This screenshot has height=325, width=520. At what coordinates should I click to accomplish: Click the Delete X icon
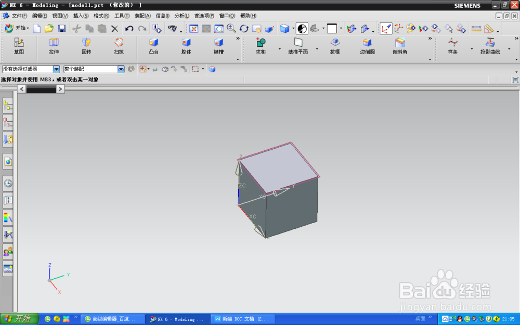click(115, 29)
